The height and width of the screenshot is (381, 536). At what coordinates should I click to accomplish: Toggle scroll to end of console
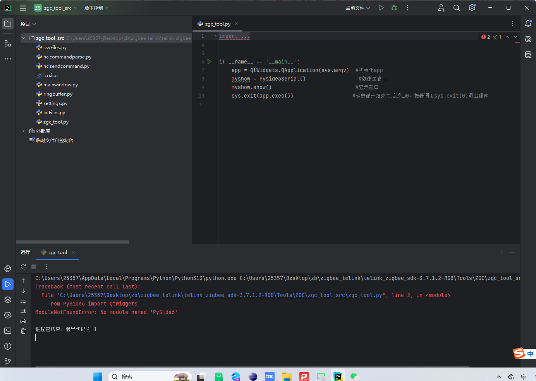tap(23, 311)
